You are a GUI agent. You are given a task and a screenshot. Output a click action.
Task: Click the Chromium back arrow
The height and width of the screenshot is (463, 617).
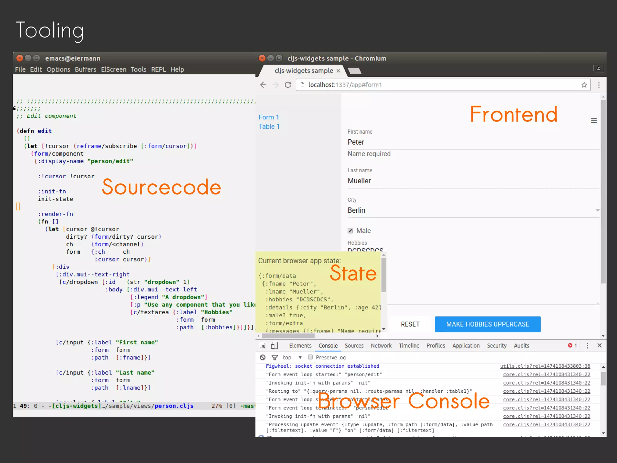[263, 85]
